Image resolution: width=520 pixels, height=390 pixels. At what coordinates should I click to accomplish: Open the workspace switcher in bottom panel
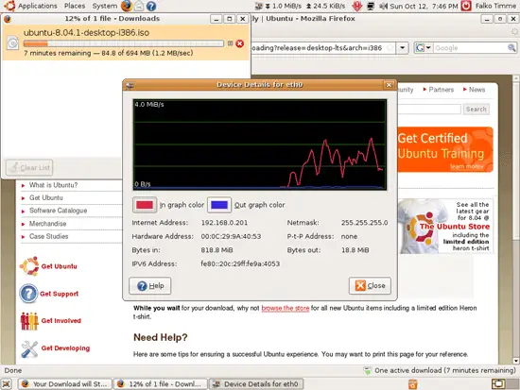498,384
